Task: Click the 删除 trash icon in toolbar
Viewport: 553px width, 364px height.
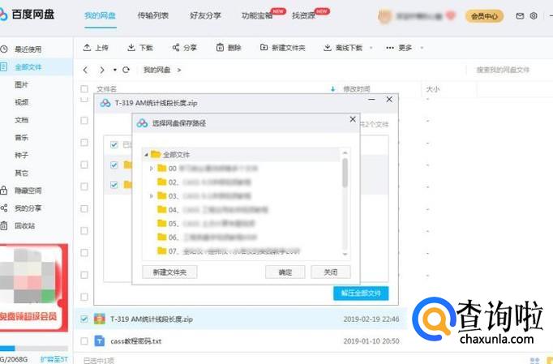Action: pyautogui.click(x=220, y=47)
